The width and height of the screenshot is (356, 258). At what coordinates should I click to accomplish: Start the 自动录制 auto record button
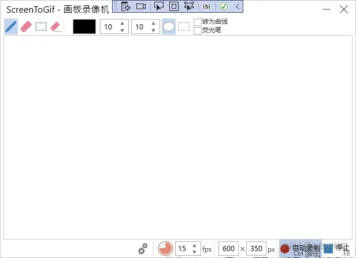(x=301, y=249)
